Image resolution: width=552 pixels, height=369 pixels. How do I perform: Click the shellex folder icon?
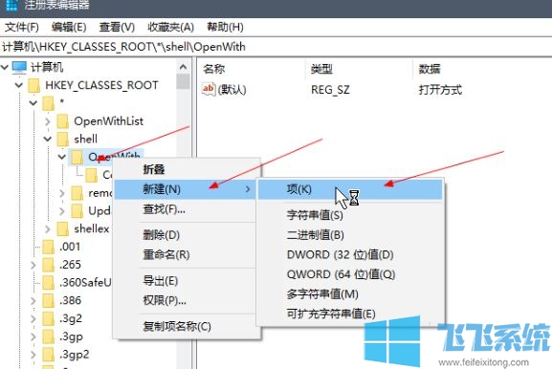click(x=63, y=229)
